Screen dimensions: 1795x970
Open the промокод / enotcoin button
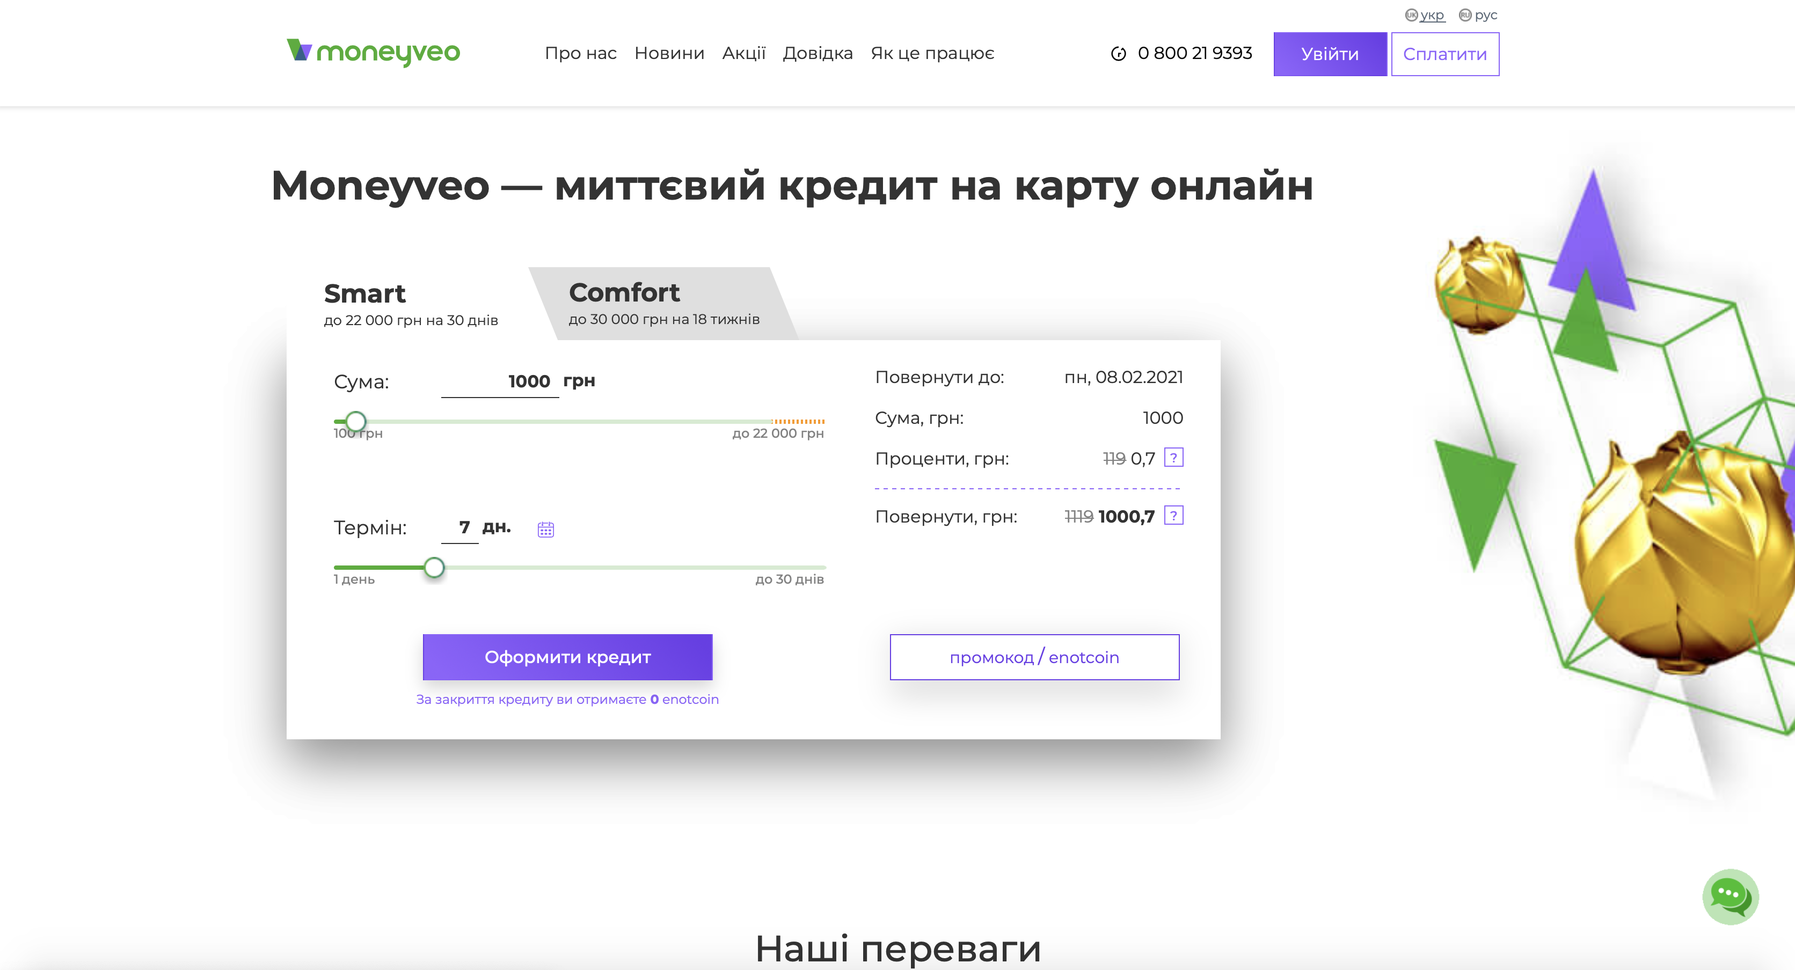click(x=1034, y=657)
